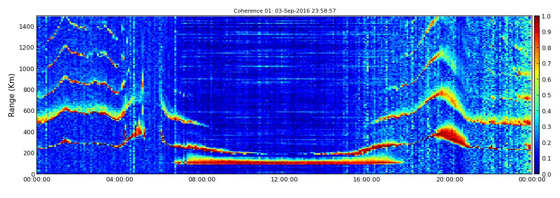
Task: Click the '12:00:00' time axis label
Action: [x=285, y=180]
